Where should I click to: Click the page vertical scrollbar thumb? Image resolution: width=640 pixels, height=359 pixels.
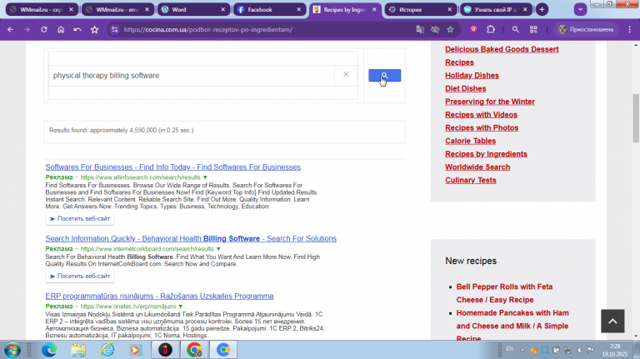(636, 118)
